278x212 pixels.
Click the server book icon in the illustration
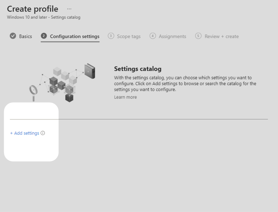(89, 71)
